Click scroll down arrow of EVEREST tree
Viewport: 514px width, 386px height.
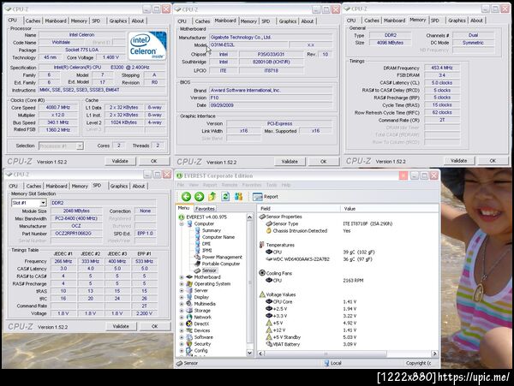[x=249, y=353]
